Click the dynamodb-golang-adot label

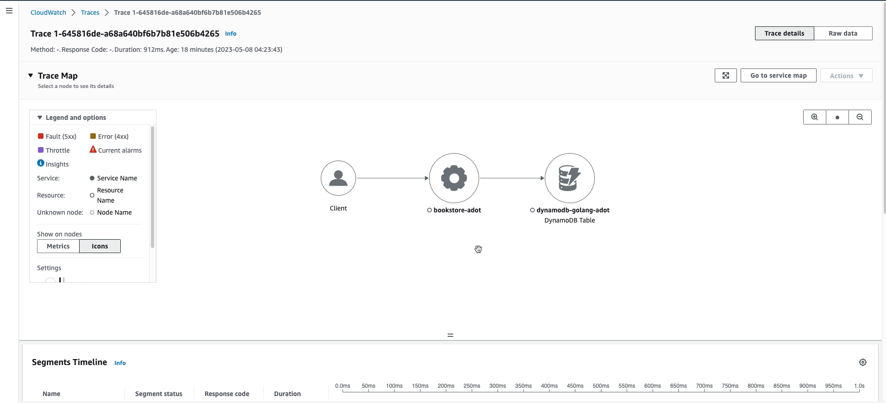(573, 210)
